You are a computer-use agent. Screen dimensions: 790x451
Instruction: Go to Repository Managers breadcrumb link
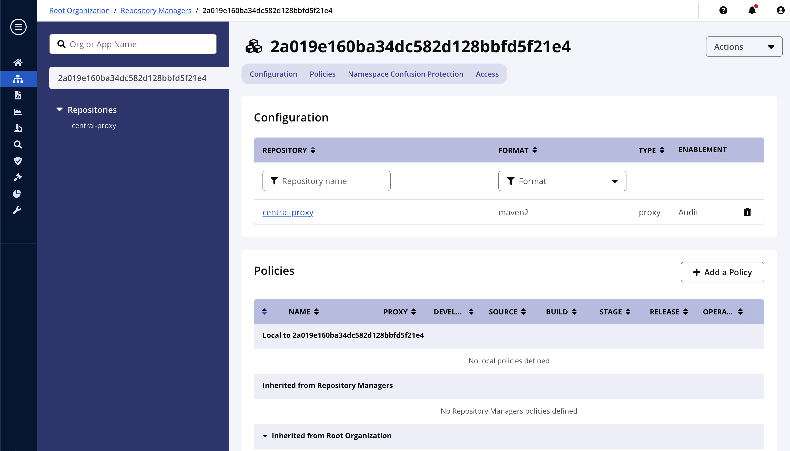pyautogui.click(x=156, y=11)
